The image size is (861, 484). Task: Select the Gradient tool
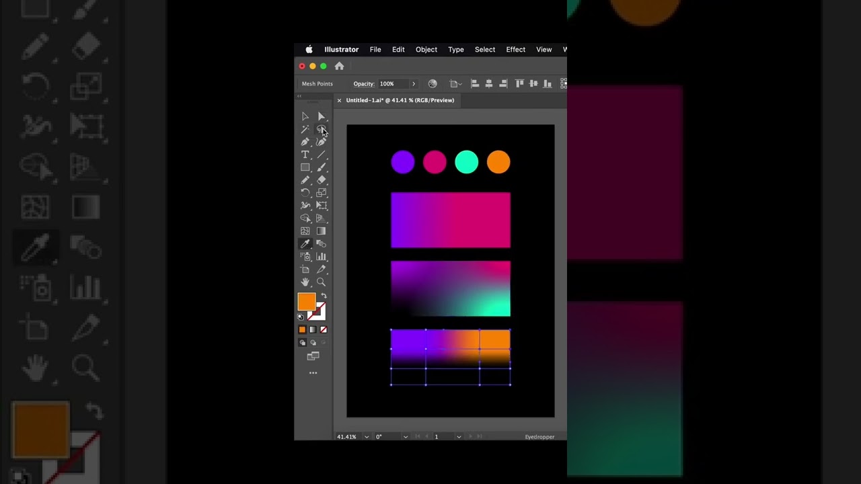[321, 231]
